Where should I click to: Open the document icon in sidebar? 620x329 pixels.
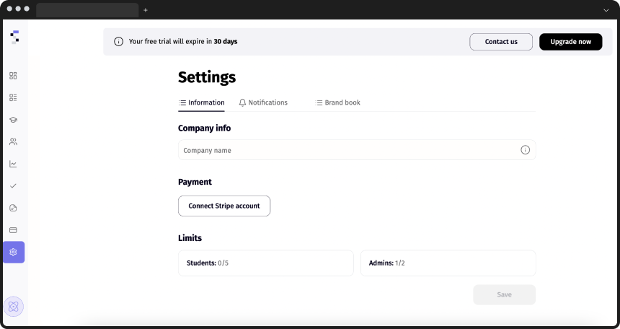13,208
